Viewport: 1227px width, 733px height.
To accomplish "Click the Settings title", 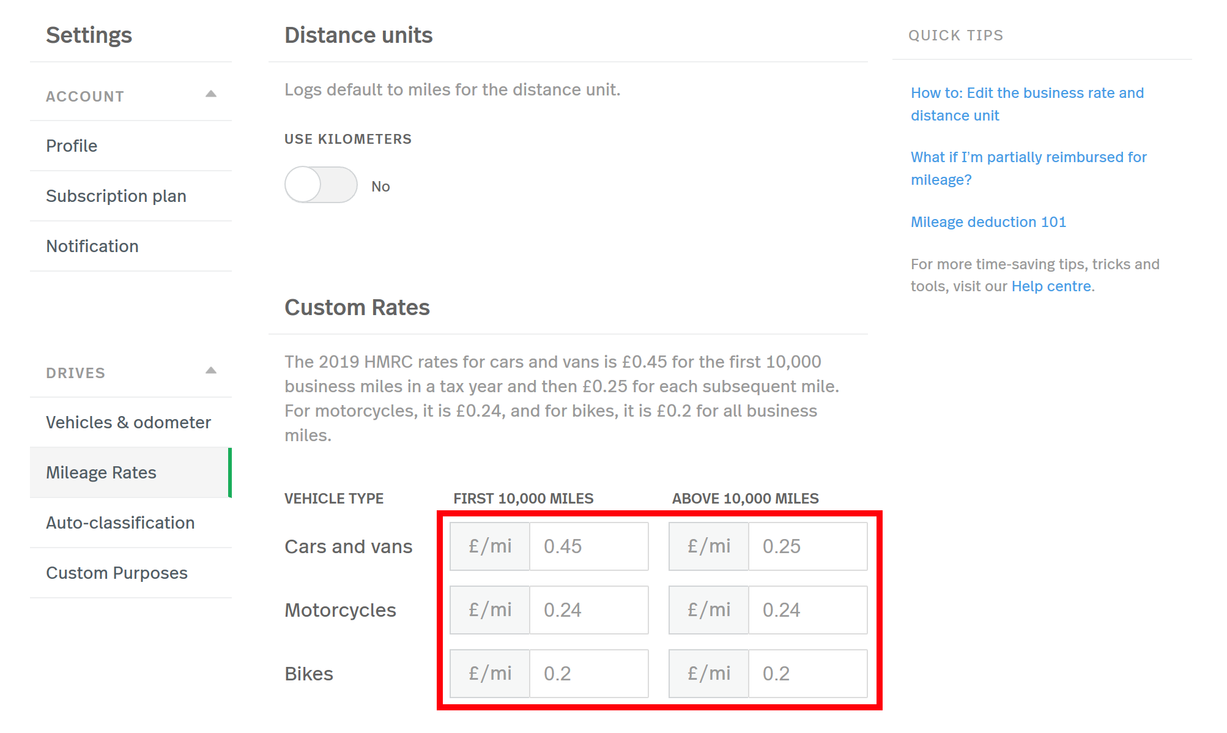I will coord(89,35).
